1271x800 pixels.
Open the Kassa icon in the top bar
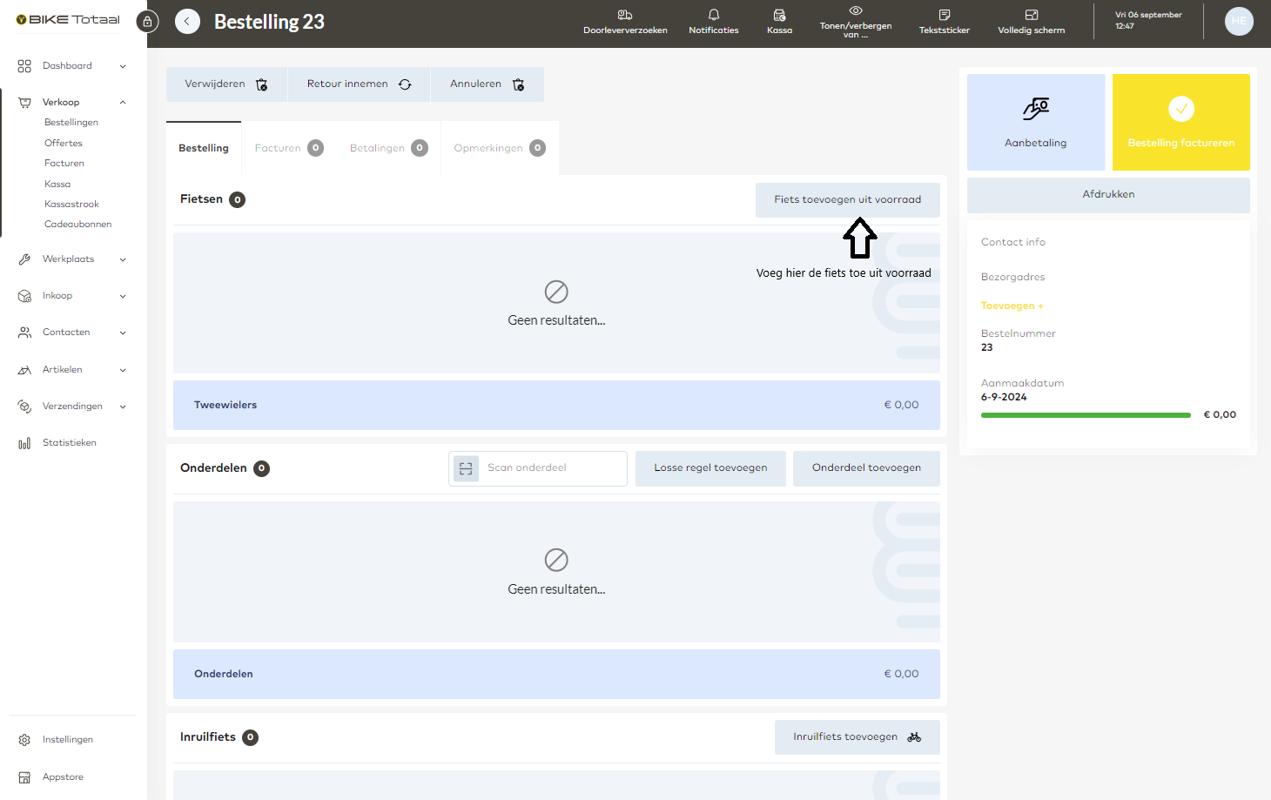click(779, 22)
